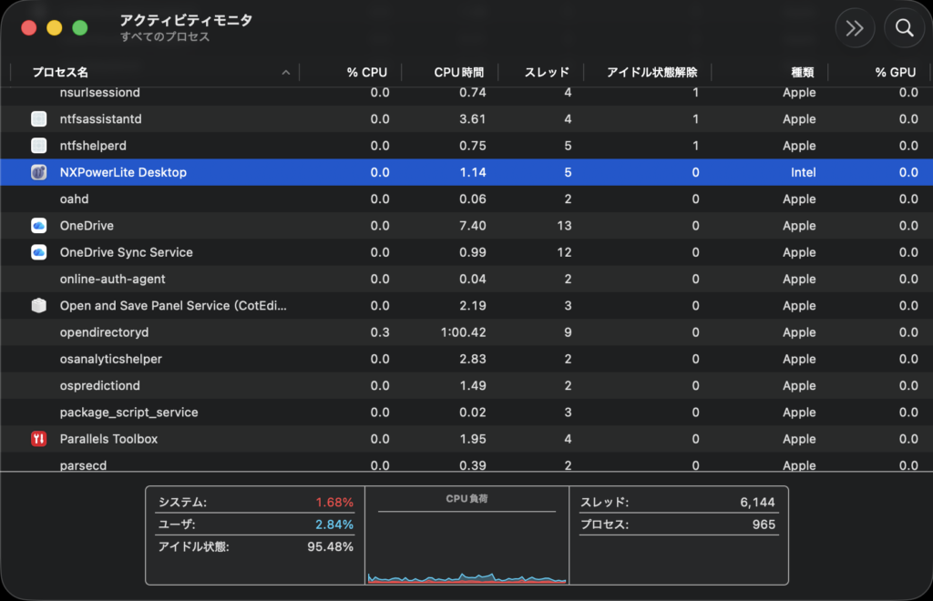Click thread count 9 for opendirectoryd
Viewport: 933px width, 601px height.
point(568,332)
